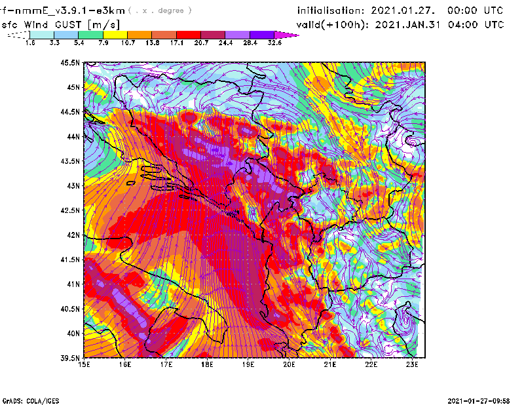Click the 'valid(+100h):' label
Image resolution: width=524 pixels, height=405 pixels.
pyautogui.click(x=333, y=25)
